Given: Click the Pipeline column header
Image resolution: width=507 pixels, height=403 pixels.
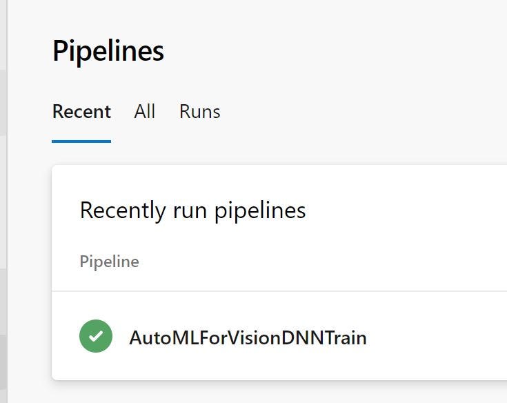Looking at the screenshot, I should [x=109, y=262].
